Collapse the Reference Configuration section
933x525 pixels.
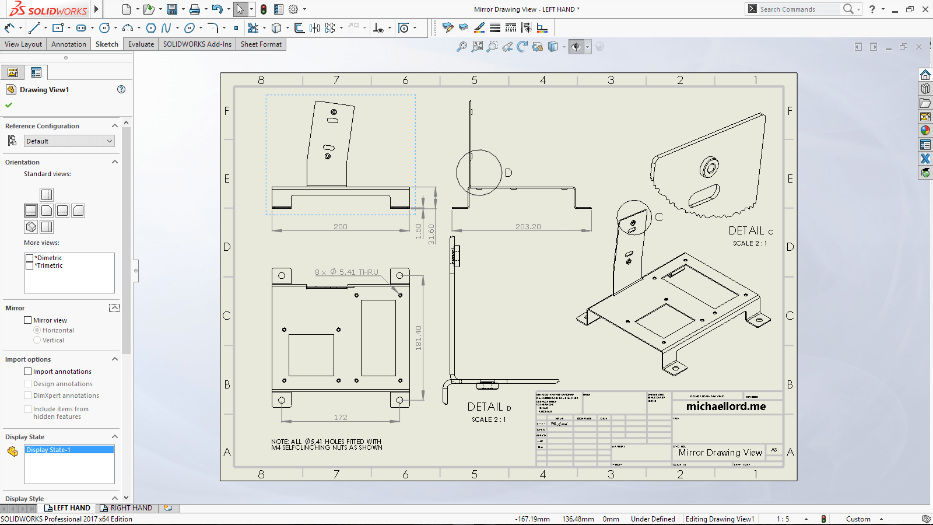pos(114,126)
